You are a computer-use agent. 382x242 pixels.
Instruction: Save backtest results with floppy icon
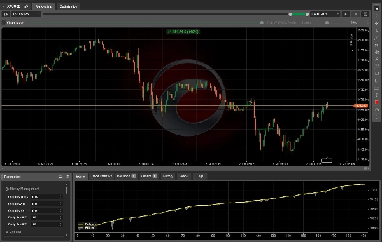pos(365,14)
